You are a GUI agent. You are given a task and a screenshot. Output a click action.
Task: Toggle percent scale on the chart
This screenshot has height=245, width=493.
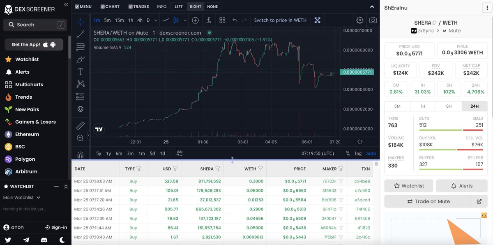(x=348, y=153)
